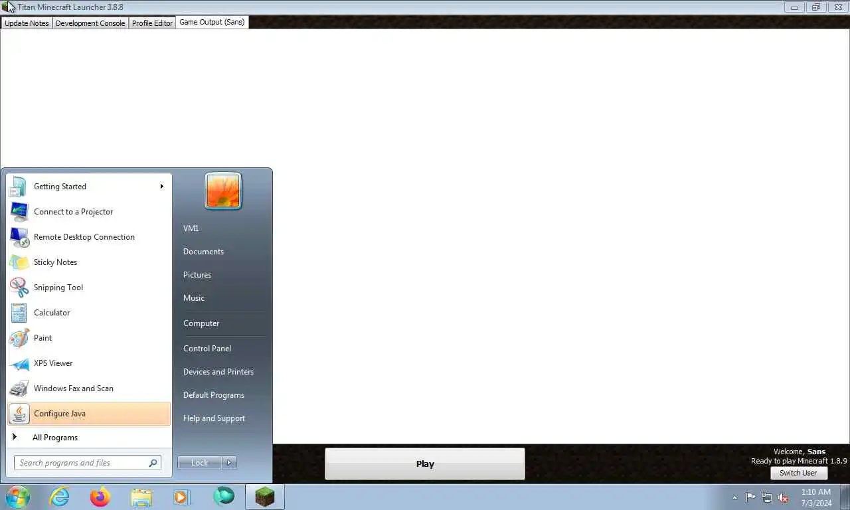Open the XPS Viewer icon
850x510 pixels.
tap(18, 363)
